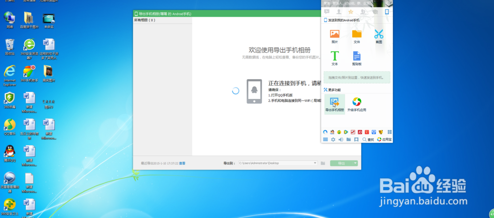Open the 应用宝 app store button
Viewport: 494px width, 218px height.
tap(384, 139)
